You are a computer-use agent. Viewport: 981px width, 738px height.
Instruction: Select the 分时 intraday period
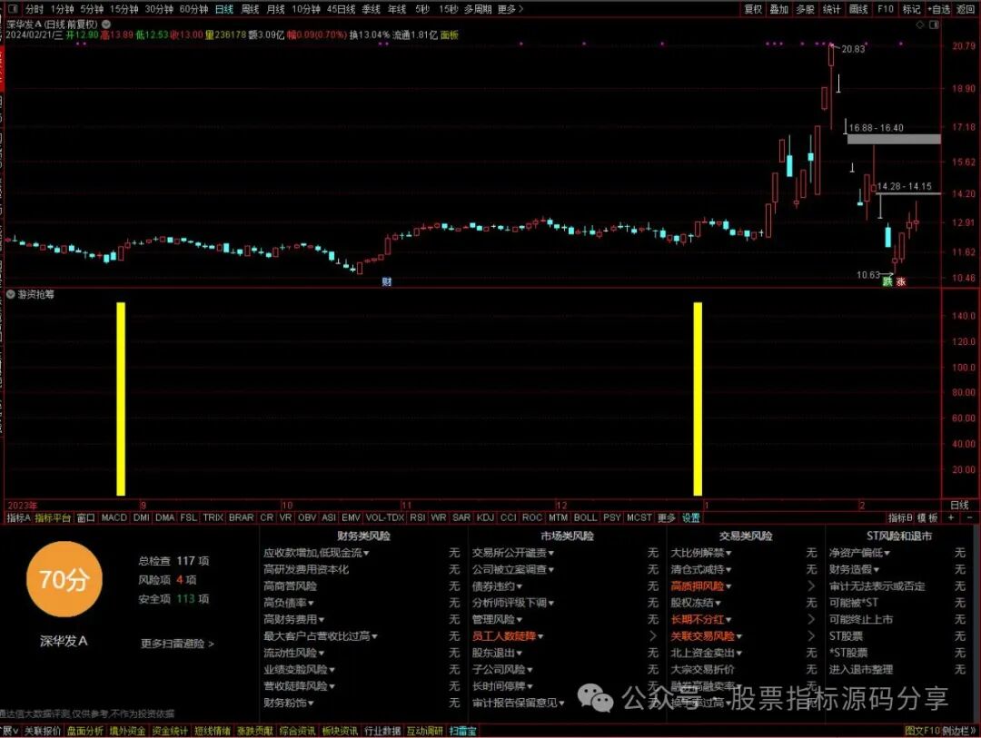click(35, 9)
